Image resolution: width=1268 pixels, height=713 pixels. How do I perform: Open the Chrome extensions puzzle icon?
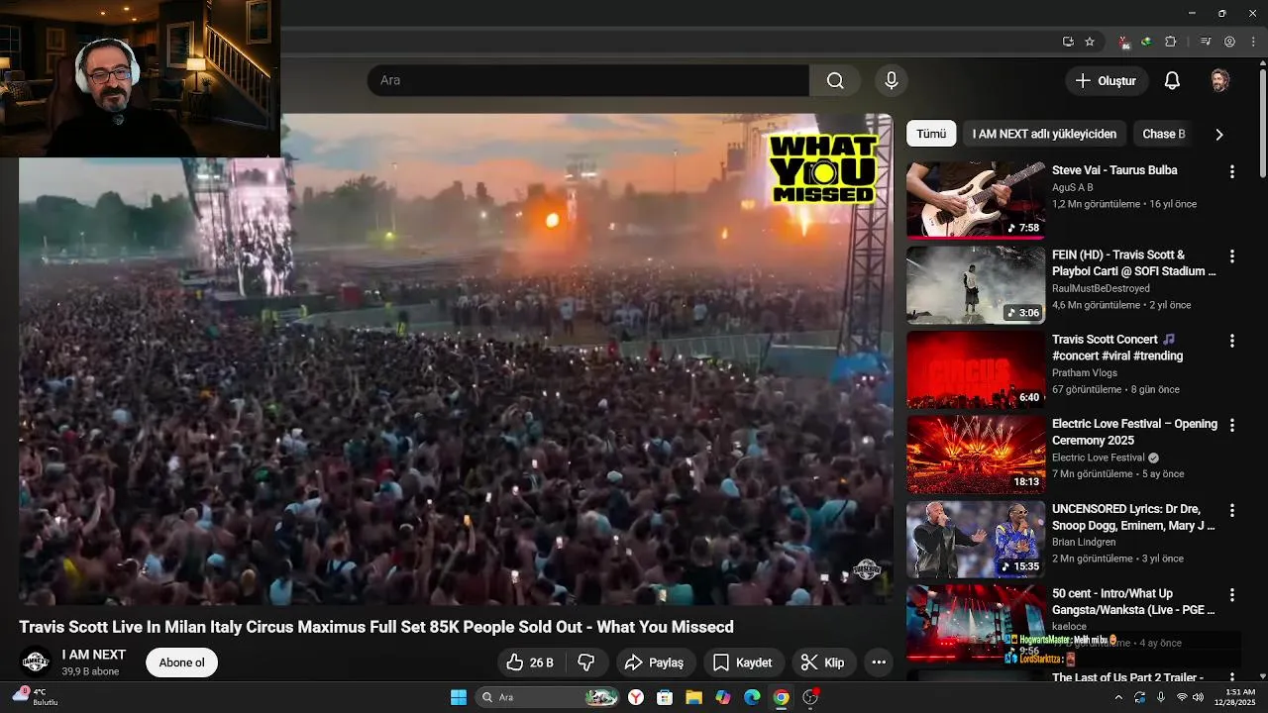coord(1171,42)
